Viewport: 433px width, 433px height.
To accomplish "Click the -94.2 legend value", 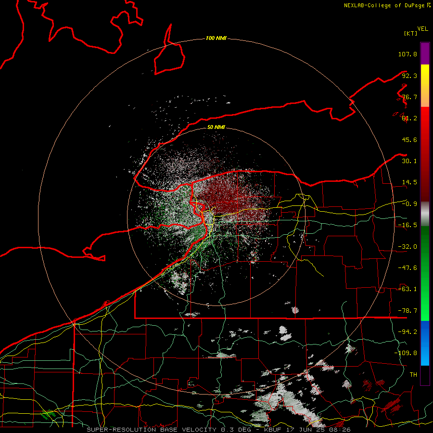I will pyautogui.click(x=408, y=332).
